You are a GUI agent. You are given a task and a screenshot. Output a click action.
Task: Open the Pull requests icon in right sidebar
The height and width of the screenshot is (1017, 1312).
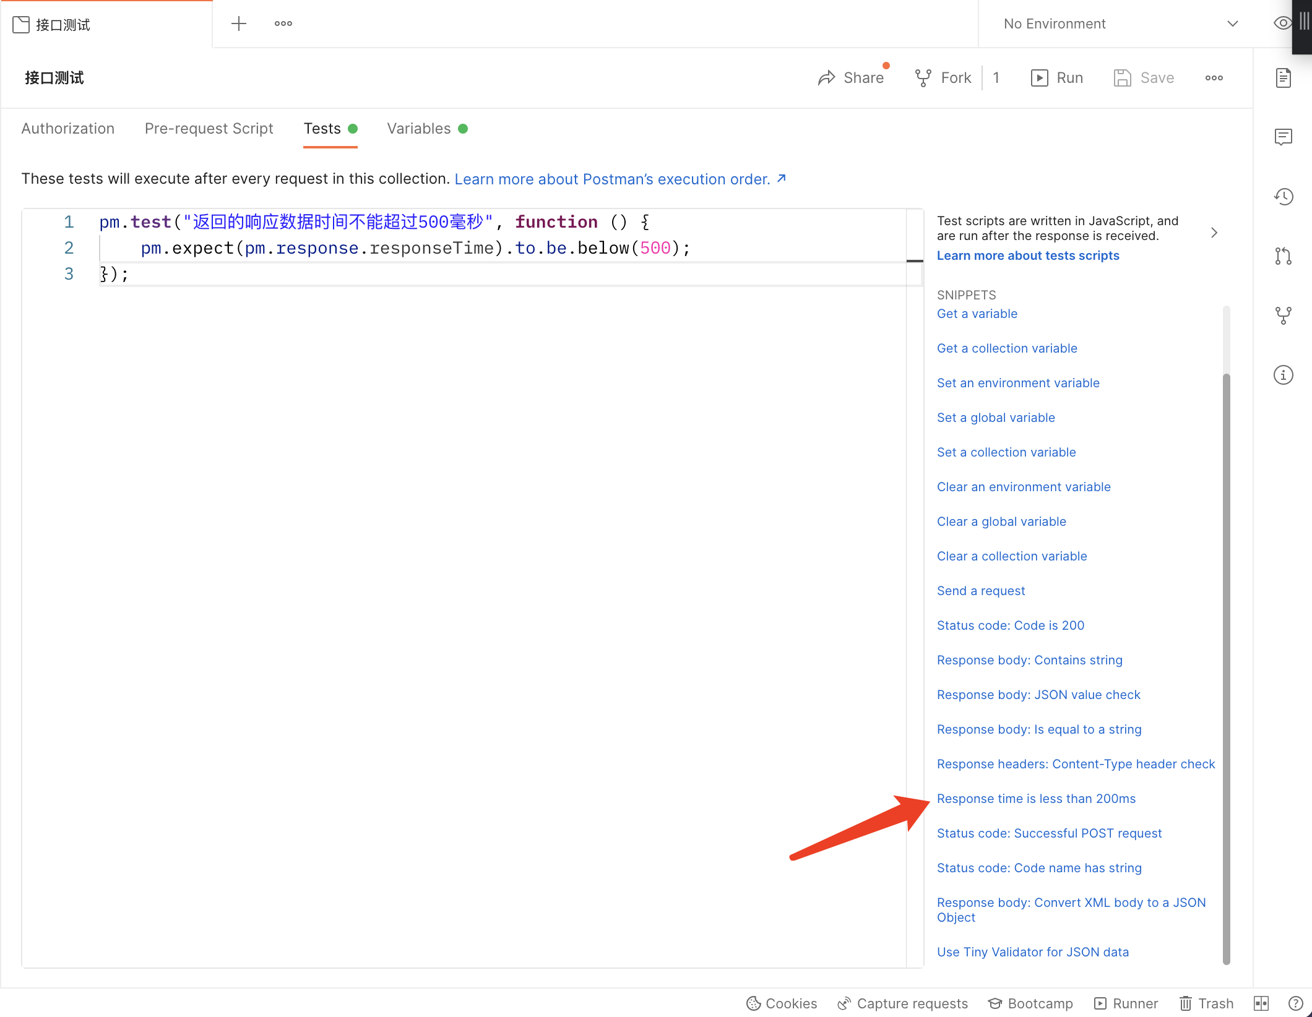tap(1283, 255)
